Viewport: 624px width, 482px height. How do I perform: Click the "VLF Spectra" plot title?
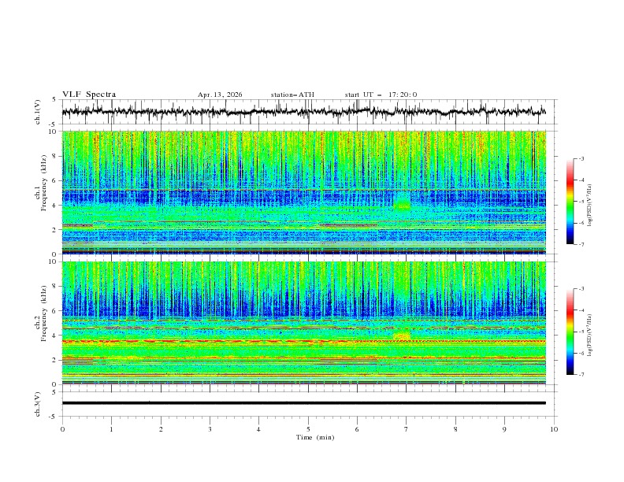pyautogui.click(x=89, y=95)
